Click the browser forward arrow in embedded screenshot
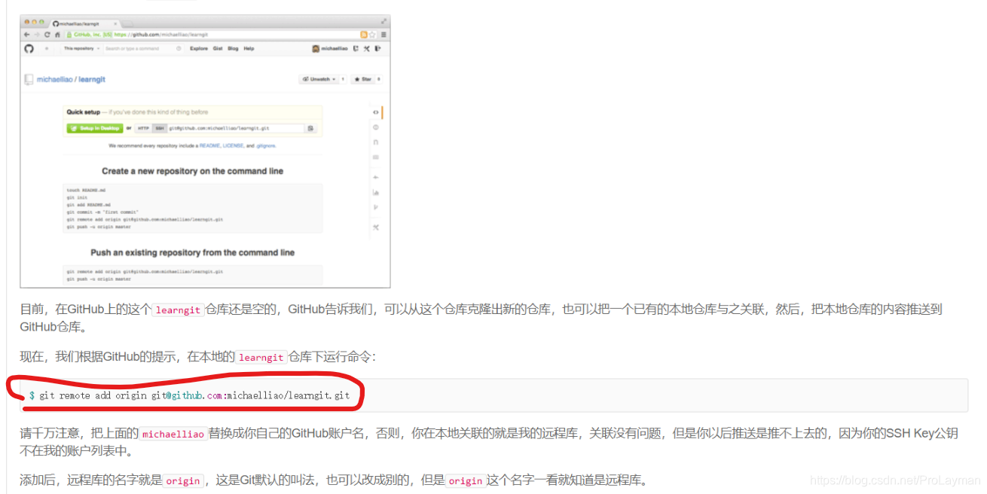 click(x=37, y=35)
